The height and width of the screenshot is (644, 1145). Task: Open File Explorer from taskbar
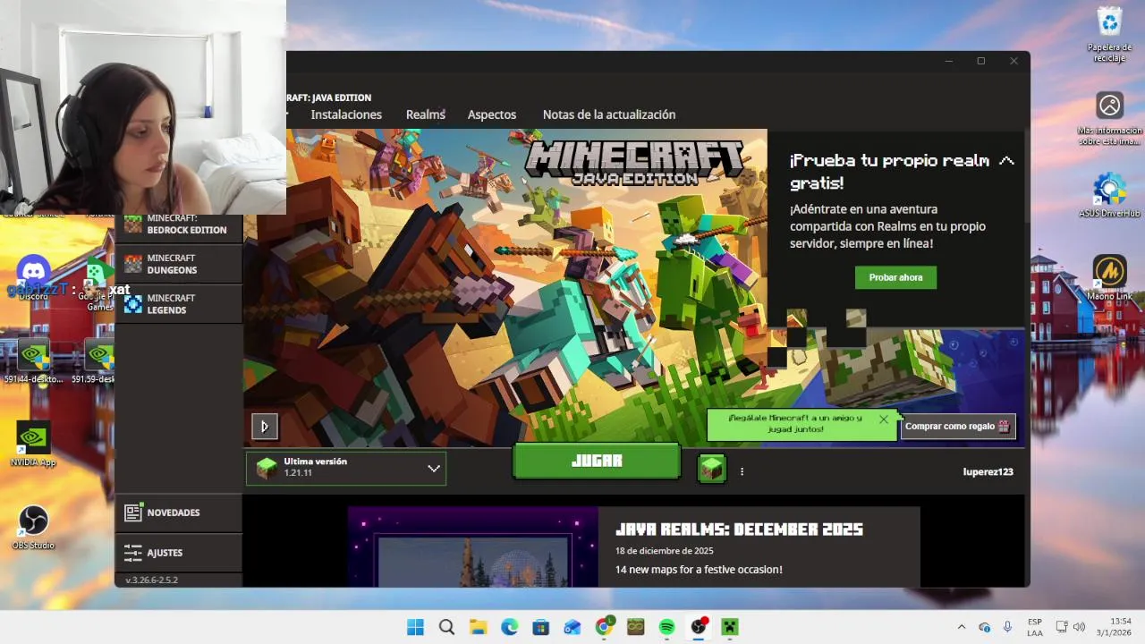478,627
